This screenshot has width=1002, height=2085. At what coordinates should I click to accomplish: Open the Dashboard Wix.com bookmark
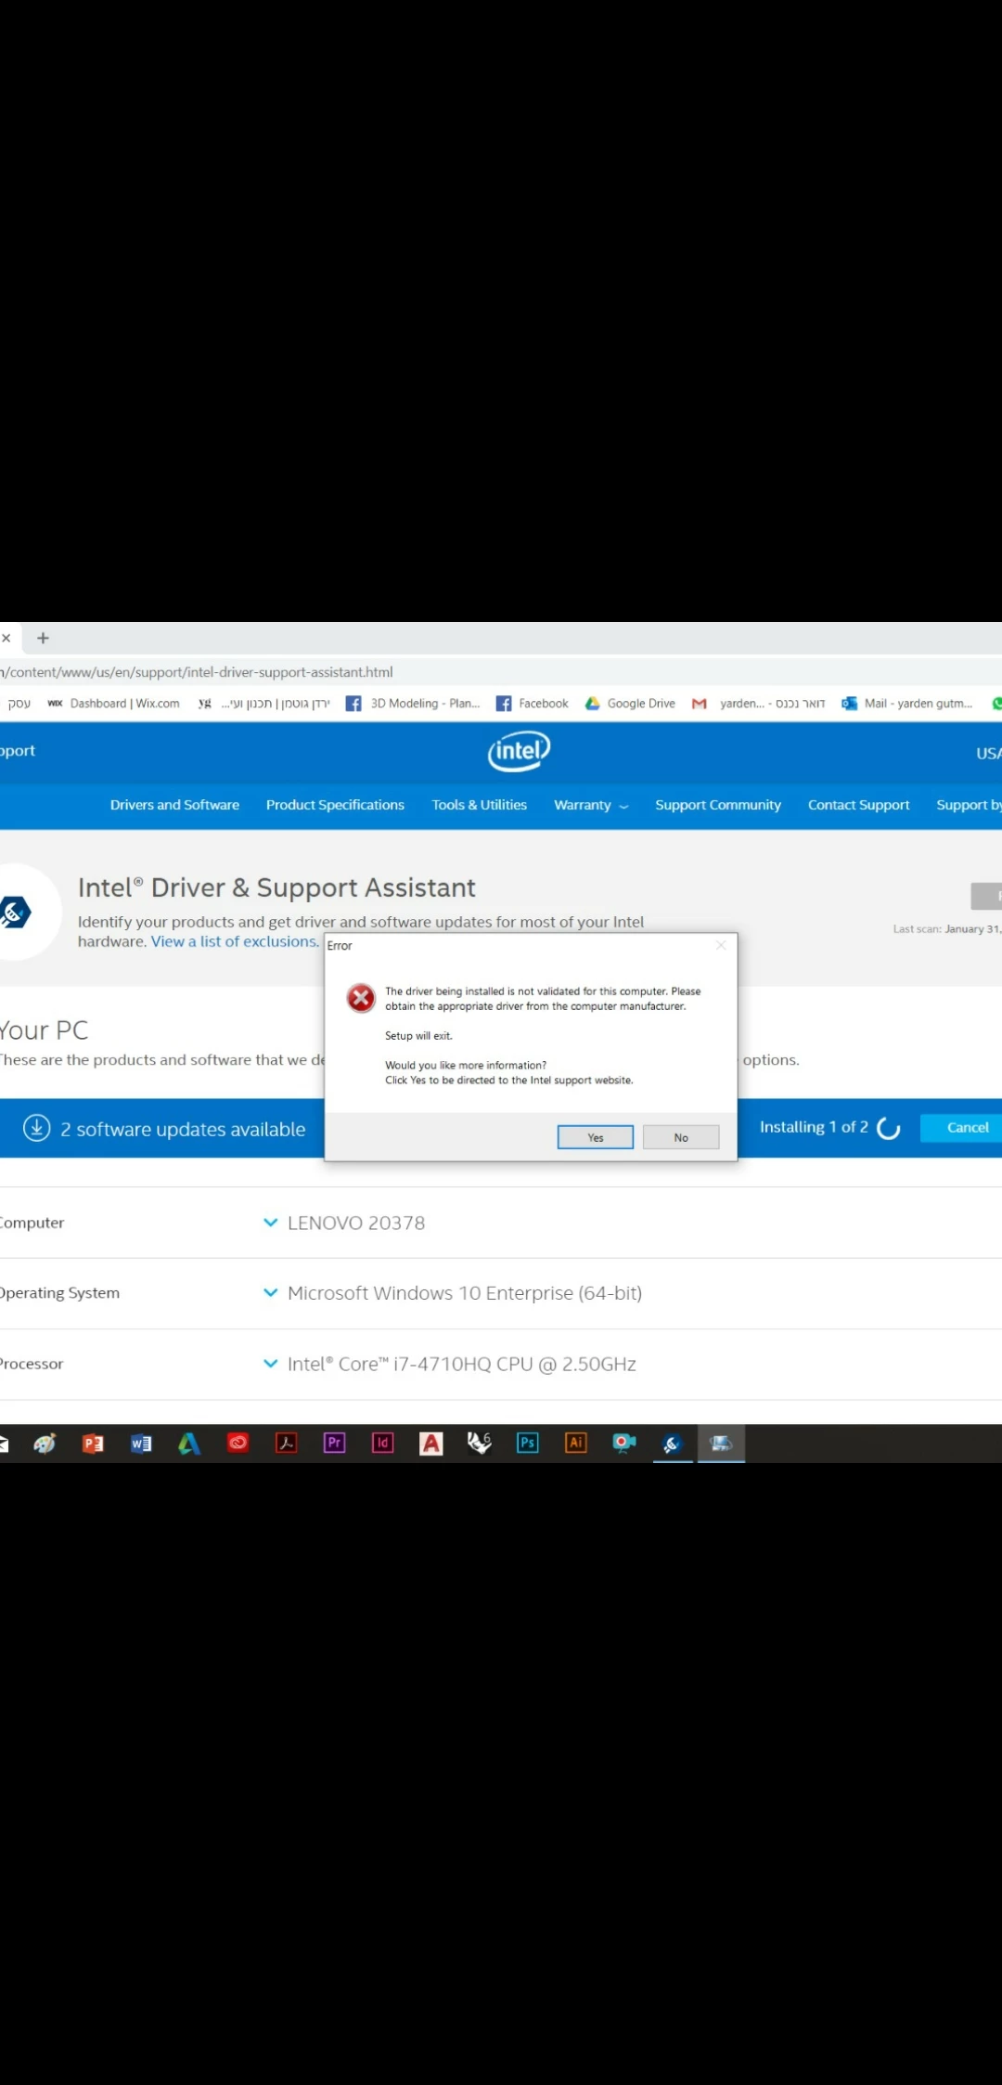[x=114, y=704]
